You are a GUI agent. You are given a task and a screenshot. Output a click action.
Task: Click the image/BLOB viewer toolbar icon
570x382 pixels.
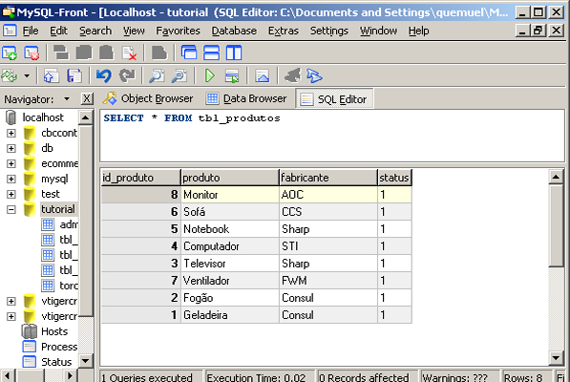click(x=263, y=76)
